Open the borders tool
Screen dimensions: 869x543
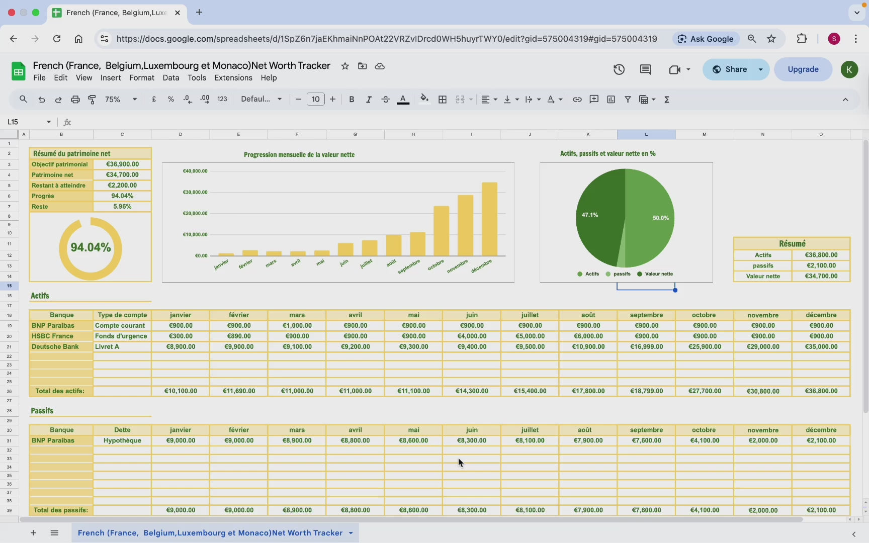pyautogui.click(x=443, y=100)
